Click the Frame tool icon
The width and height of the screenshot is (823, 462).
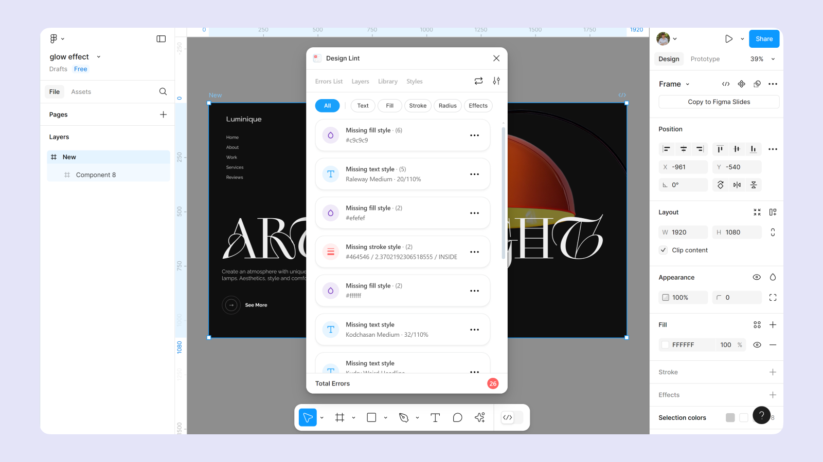[x=339, y=418]
